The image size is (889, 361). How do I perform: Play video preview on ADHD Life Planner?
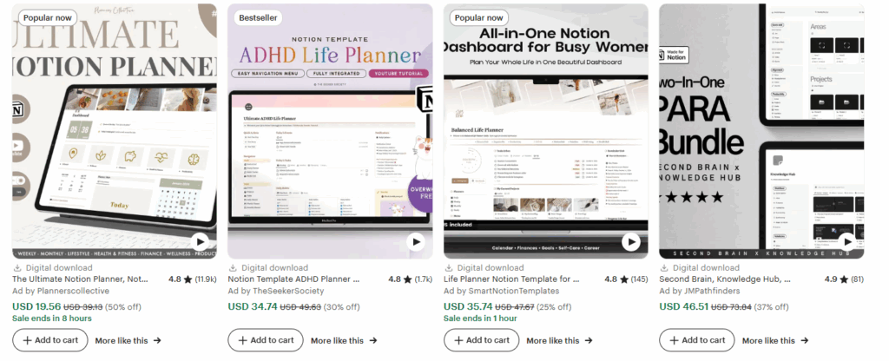point(416,242)
